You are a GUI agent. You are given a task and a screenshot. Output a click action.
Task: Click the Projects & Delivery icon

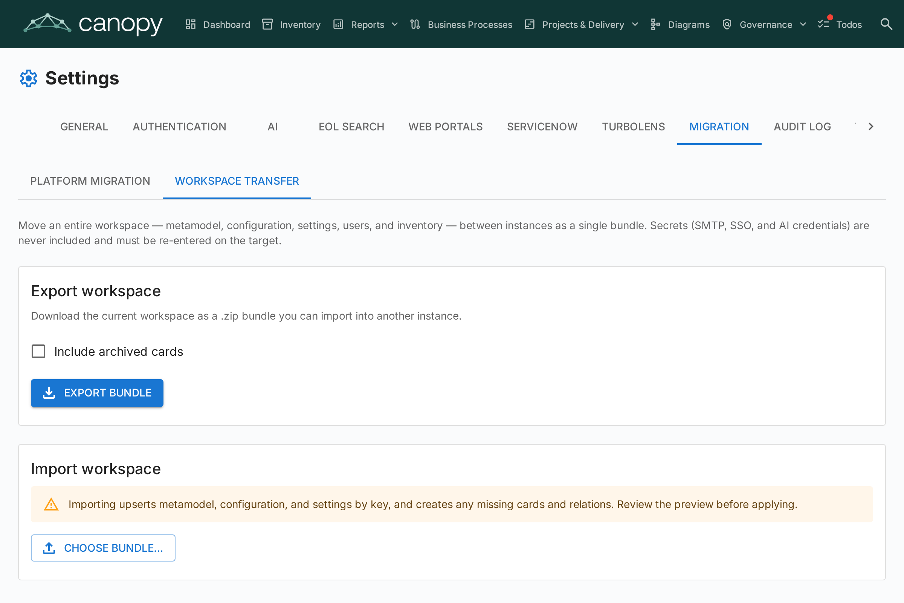(530, 24)
